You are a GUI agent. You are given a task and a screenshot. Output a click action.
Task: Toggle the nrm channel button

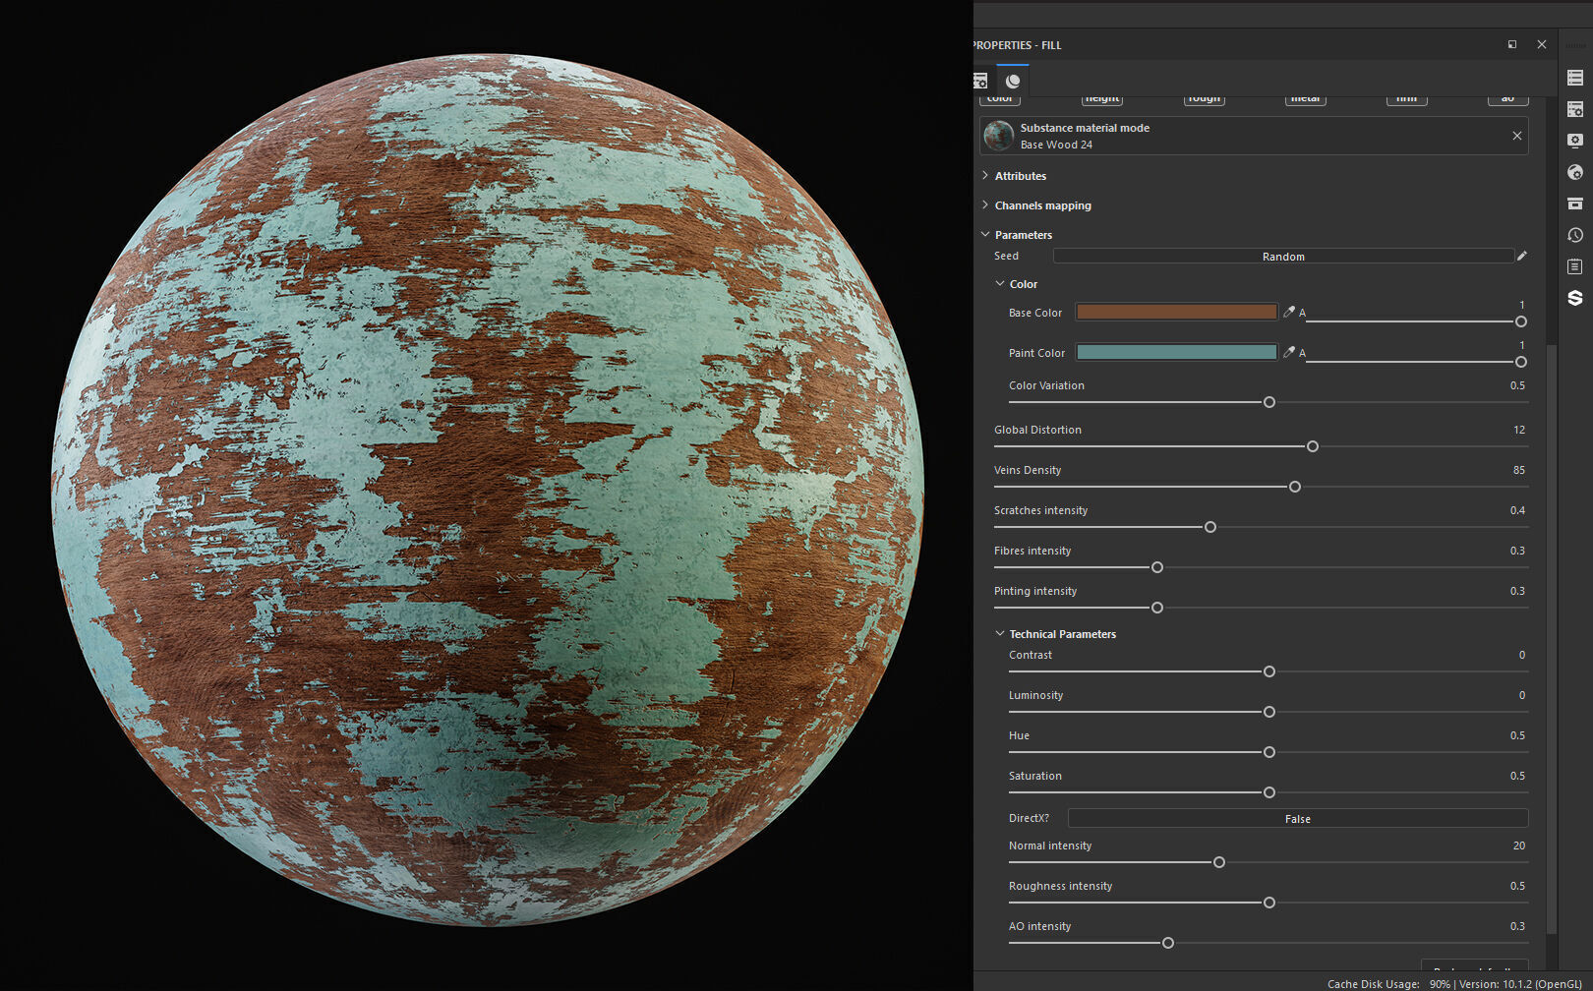1406,99
